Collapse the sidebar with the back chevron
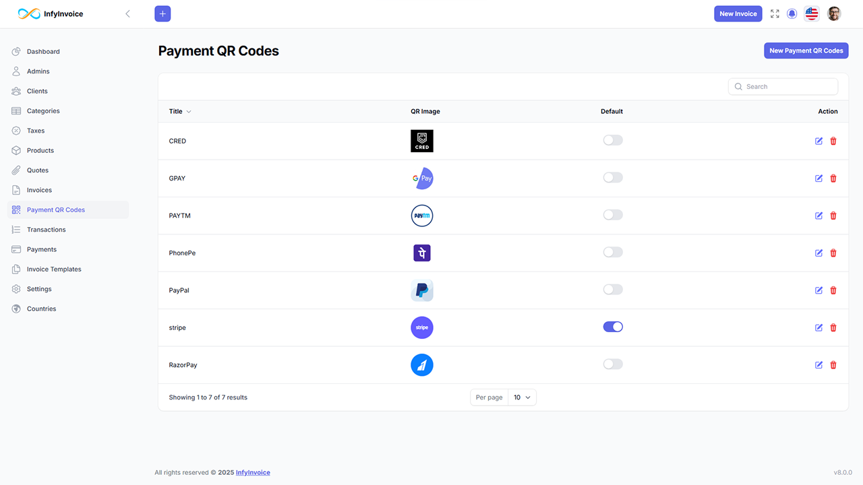Viewport: 863px width, 485px height. coord(127,13)
